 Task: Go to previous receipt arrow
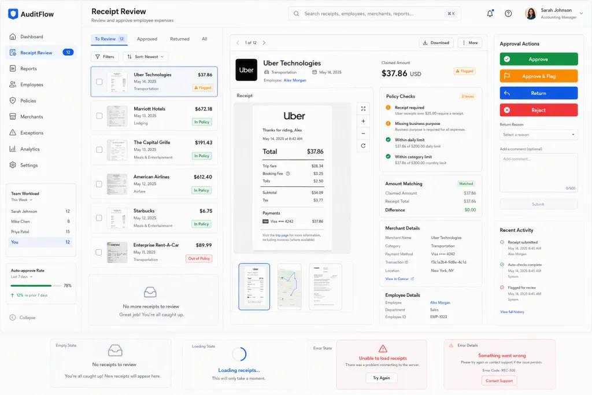(x=238, y=43)
